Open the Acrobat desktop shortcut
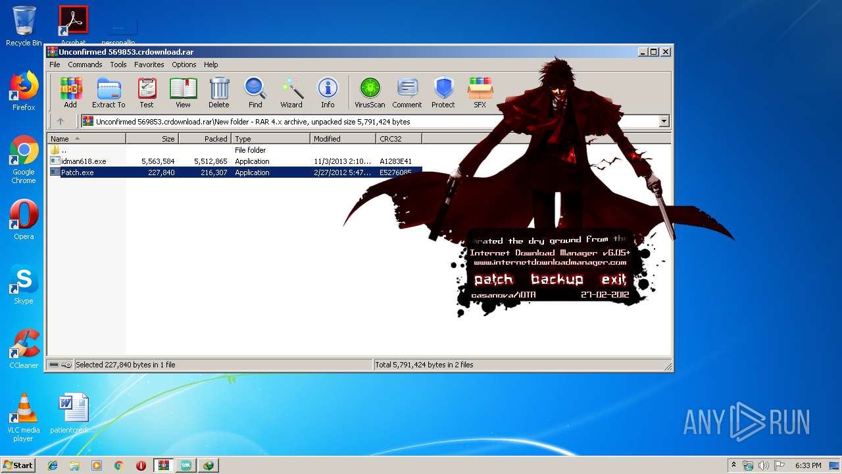 tap(74, 26)
